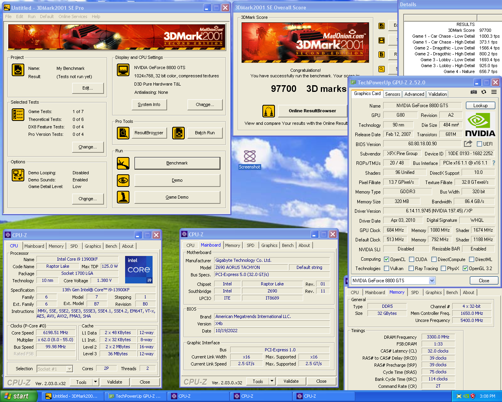502x402 pixels.
Task: Click the Benchmark button in 3DMark2001
Action: click(177, 163)
